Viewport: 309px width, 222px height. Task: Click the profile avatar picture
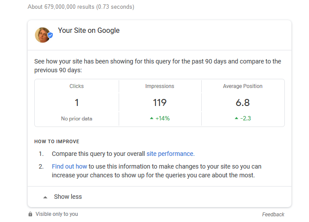click(43, 35)
